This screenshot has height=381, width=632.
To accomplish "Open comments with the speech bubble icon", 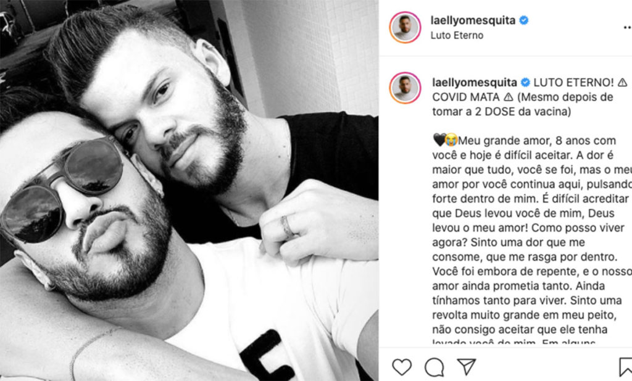I will click(434, 367).
